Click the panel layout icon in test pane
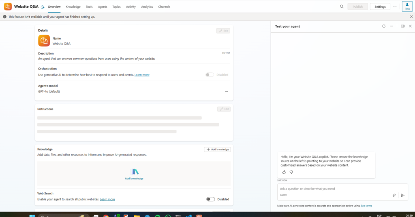This screenshot has width=415, height=217. point(402,26)
